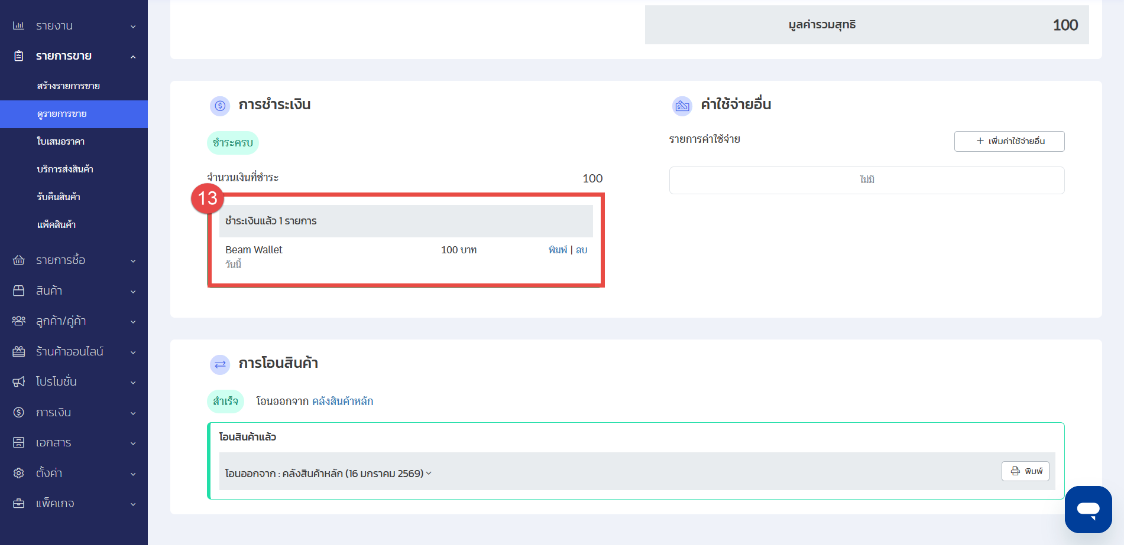1124x545 pixels.
Task: Open the คลังสินค้าหลัก warehouse link
Action: [342, 402]
